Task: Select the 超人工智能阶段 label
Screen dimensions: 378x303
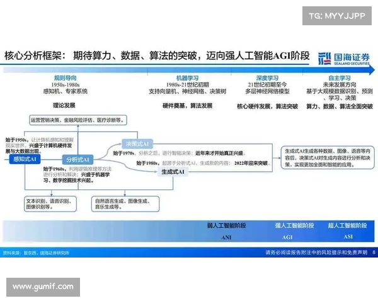Action: pyautogui.click(x=347, y=226)
